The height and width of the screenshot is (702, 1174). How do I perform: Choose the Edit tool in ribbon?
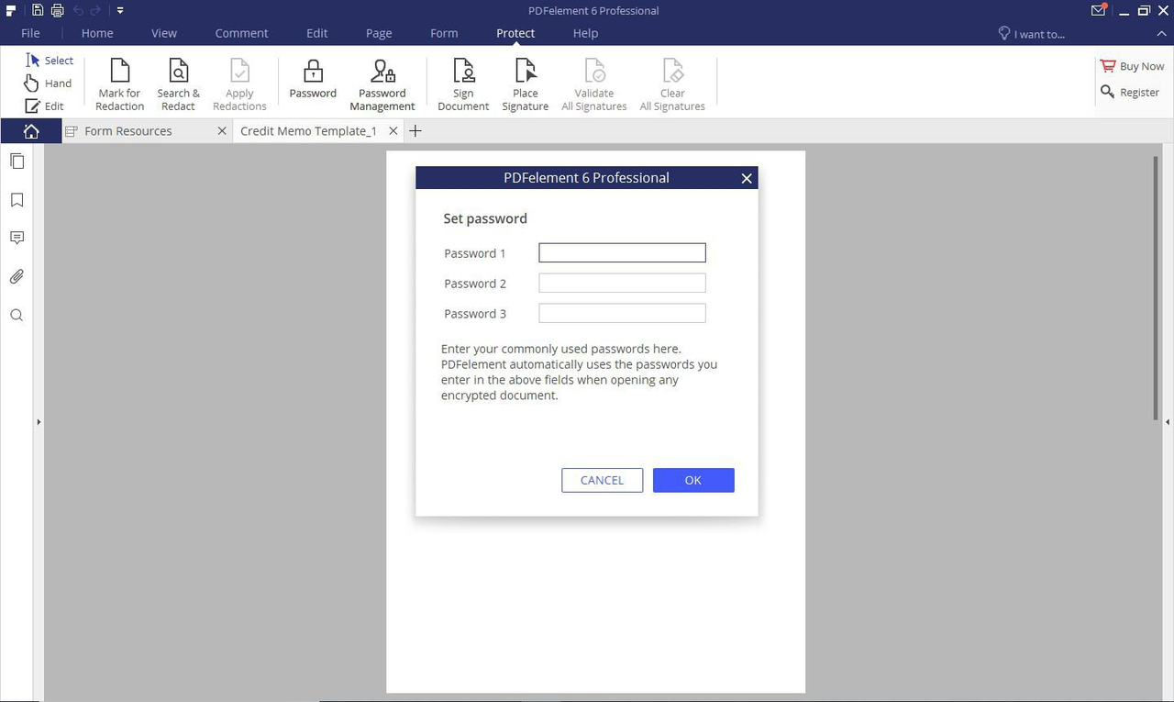coord(44,106)
